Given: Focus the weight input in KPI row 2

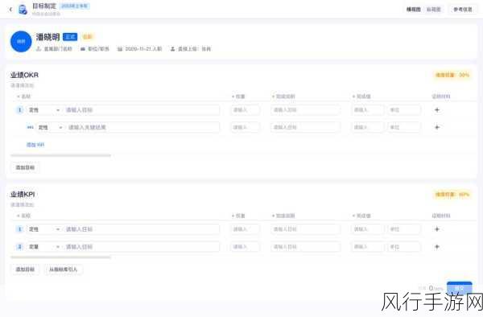Looking at the screenshot, I should click(245, 246).
